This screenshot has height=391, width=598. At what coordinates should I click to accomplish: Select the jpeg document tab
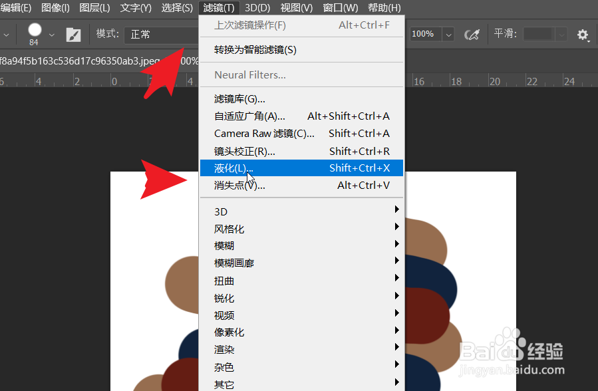click(99, 61)
